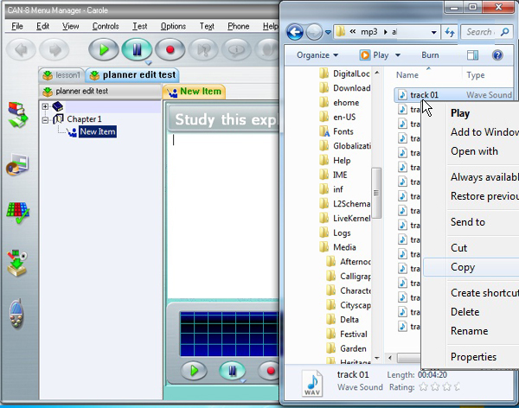Select the Media folder in navigation tree
The image size is (519, 408).
[344, 247]
